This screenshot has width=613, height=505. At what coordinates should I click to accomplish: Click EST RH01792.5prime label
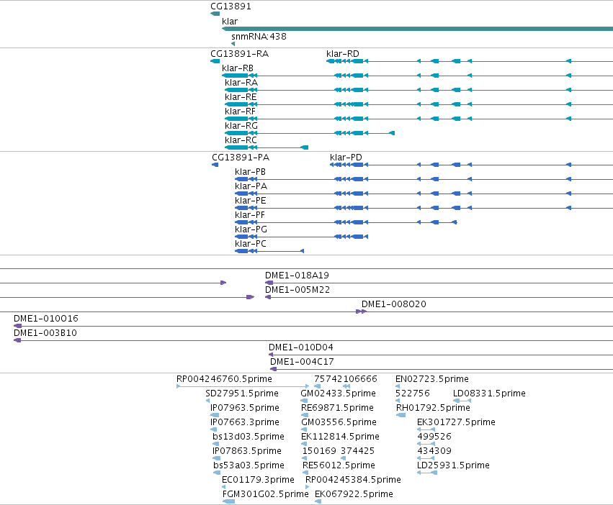click(433, 408)
